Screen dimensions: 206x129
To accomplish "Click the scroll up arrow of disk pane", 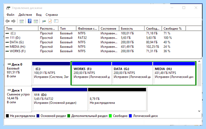I will coord(199,62).
